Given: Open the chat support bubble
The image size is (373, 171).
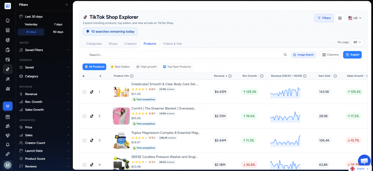Looking at the screenshot, I should (x=364, y=161).
